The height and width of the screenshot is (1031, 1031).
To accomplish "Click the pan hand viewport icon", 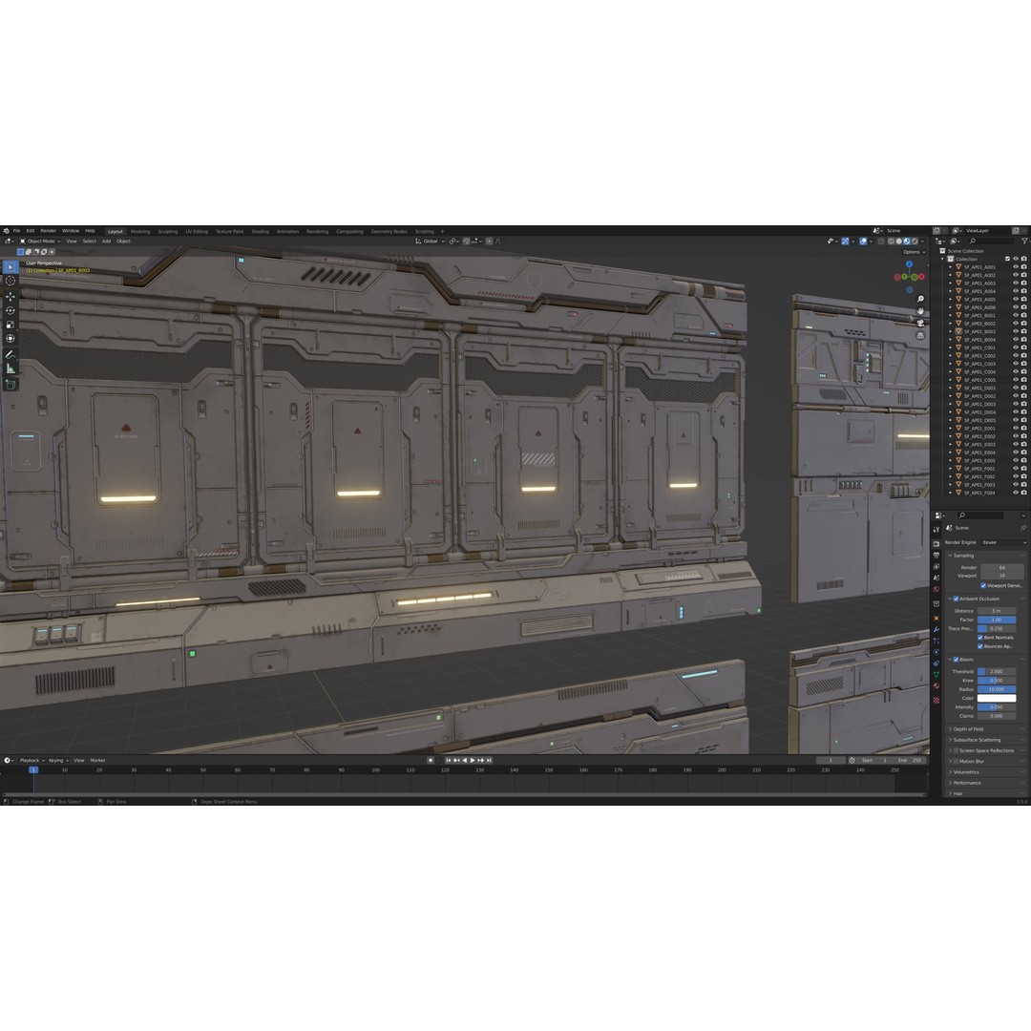I will click(x=920, y=311).
